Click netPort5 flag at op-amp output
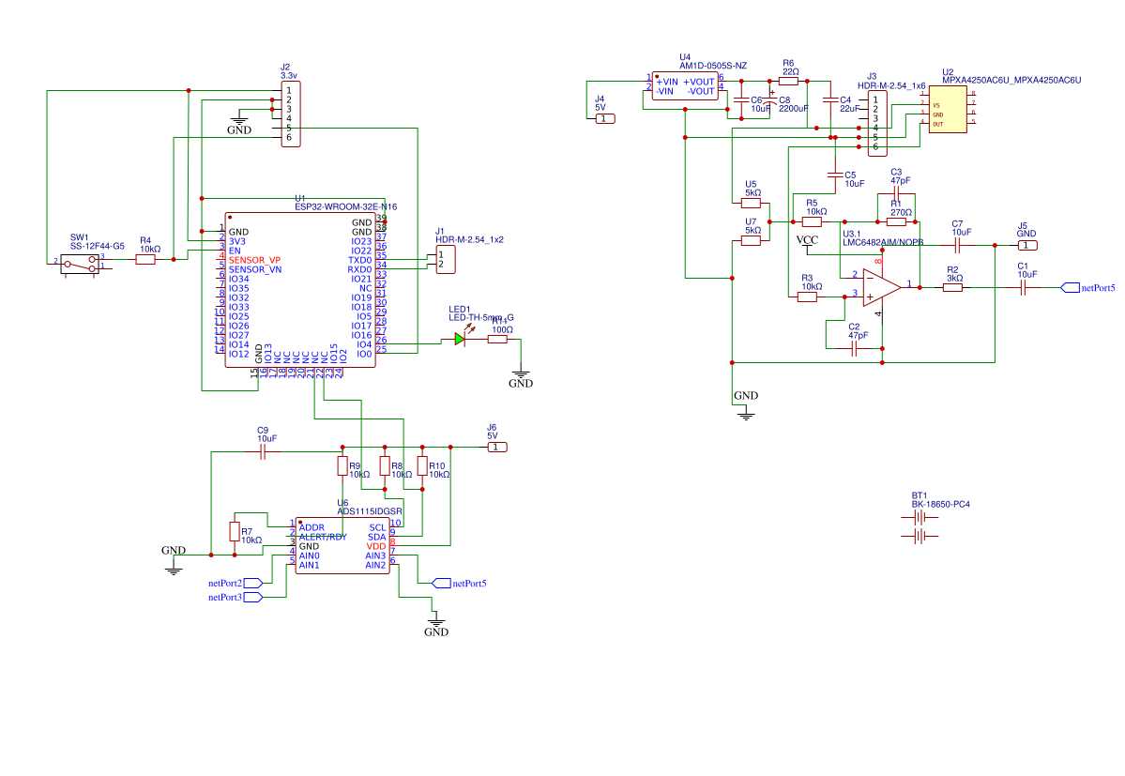The width and height of the screenshot is (1125, 776). point(1070,287)
